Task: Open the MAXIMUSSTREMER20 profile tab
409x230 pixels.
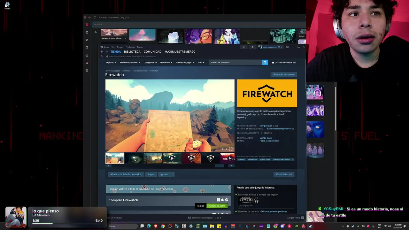Action: (x=180, y=52)
